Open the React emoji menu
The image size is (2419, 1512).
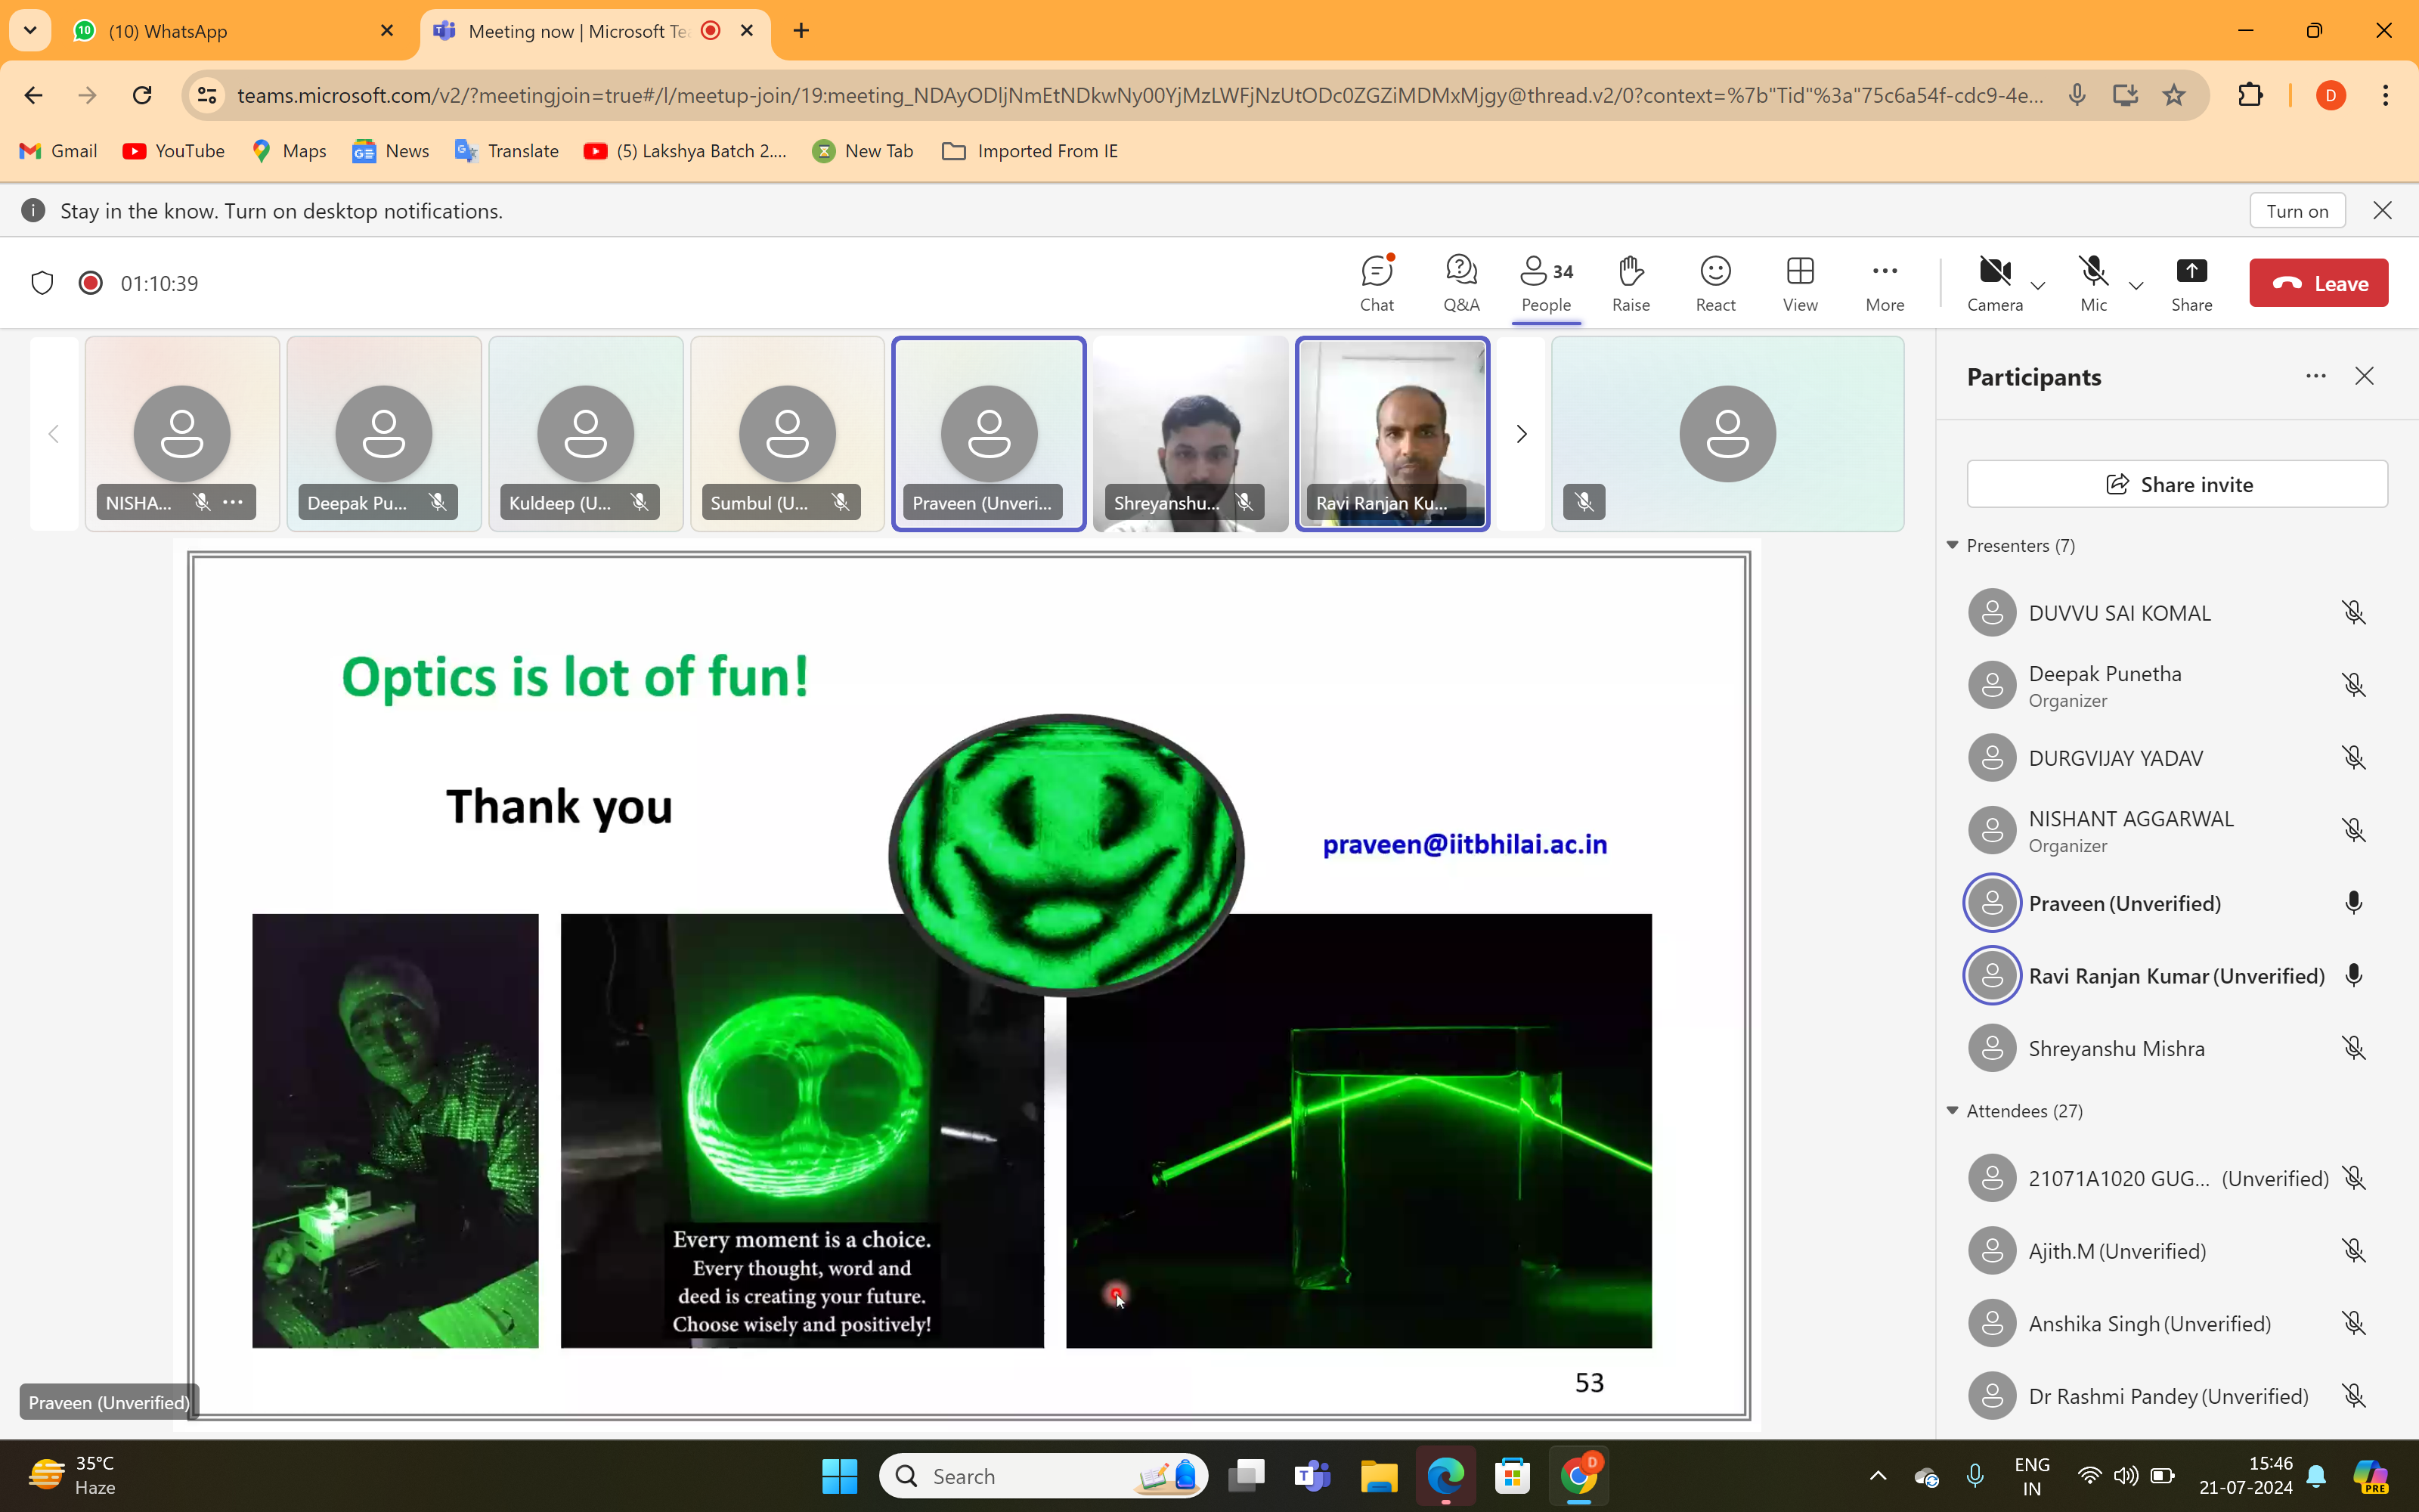coord(1715,283)
